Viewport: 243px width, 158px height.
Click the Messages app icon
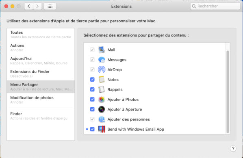point(102,60)
